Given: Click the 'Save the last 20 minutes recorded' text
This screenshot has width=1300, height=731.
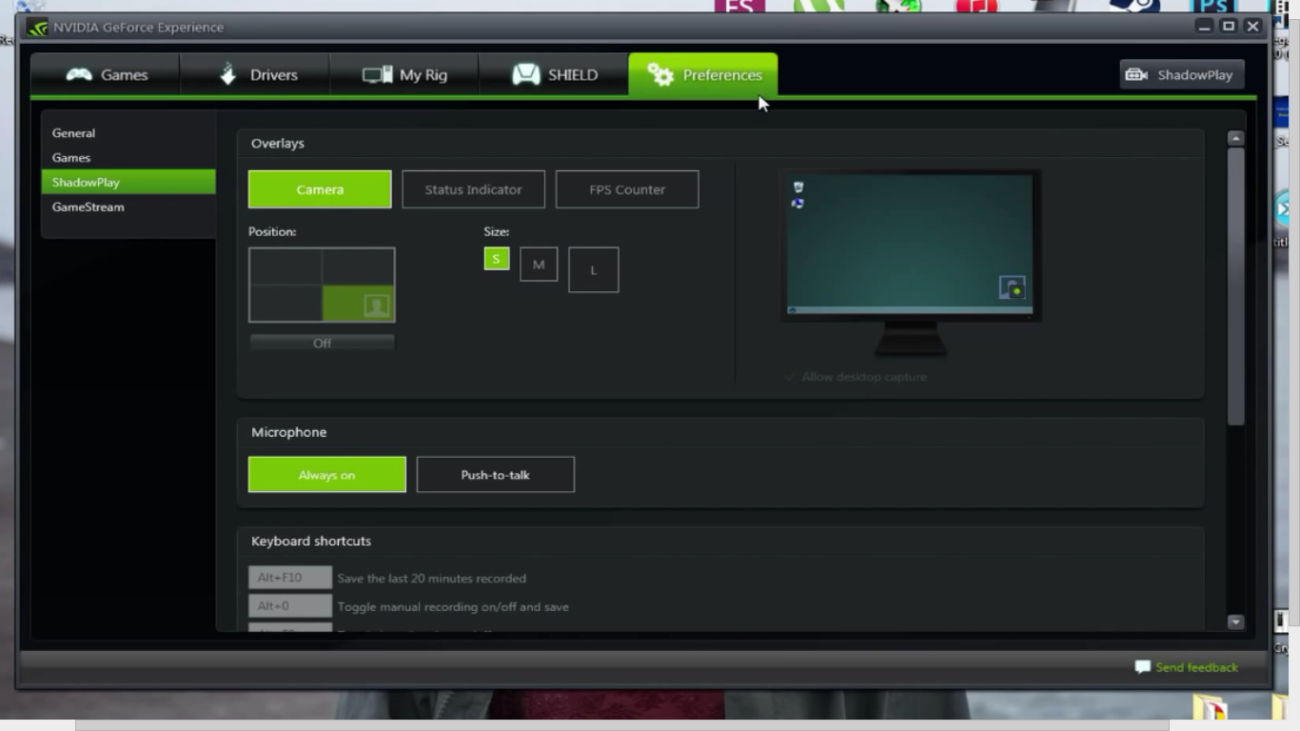Looking at the screenshot, I should coord(431,579).
